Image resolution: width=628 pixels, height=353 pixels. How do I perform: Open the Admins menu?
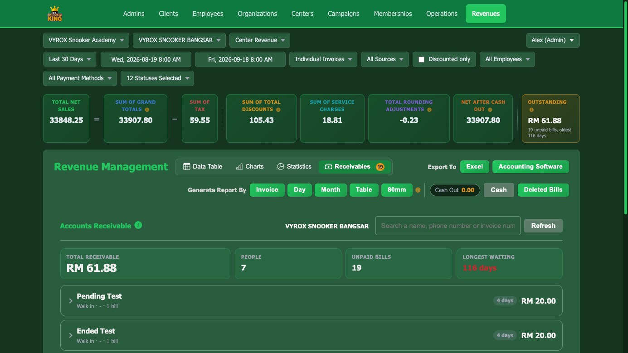[x=134, y=14]
